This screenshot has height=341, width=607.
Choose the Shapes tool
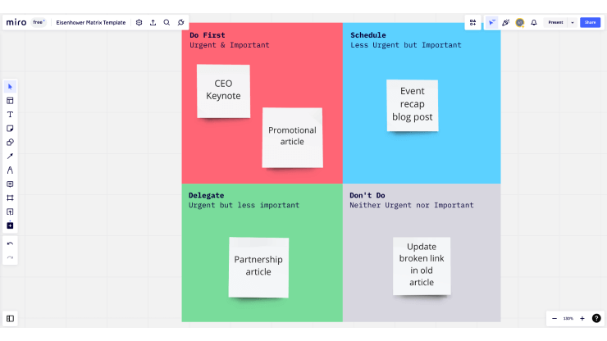click(x=10, y=143)
